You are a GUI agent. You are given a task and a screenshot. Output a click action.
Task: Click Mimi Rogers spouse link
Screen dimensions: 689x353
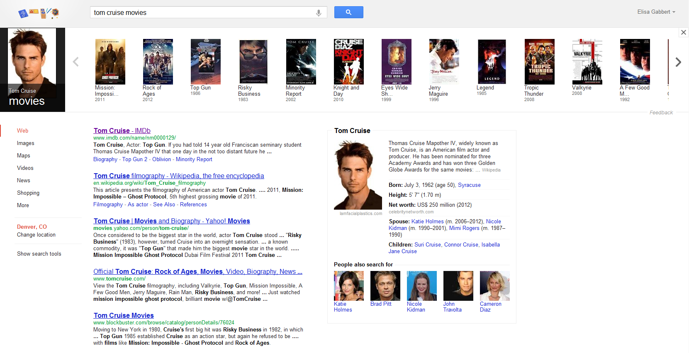pyautogui.click(x=464, y=228)
